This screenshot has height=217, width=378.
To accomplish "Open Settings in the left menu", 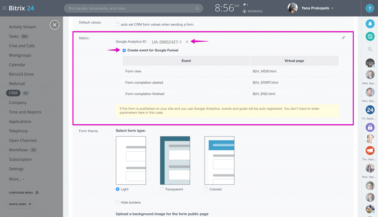I will click(x=16, y=169).
